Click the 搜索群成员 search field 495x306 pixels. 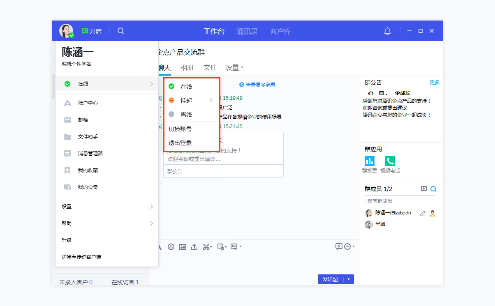pyautogui.click(x=400, y=201)
